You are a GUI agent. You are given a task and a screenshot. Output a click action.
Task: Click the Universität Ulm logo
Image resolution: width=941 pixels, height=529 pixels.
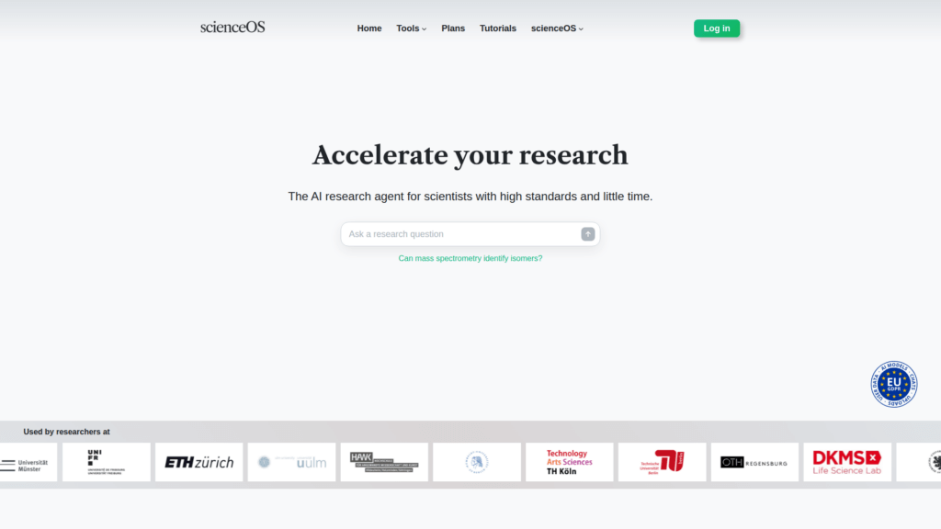click(x=291, y=462)
